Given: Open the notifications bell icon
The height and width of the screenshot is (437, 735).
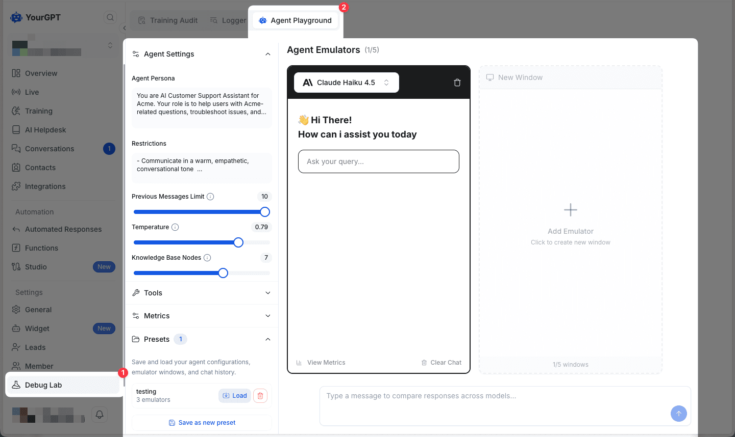Looking at the screenshot, I should pos(100,414).
